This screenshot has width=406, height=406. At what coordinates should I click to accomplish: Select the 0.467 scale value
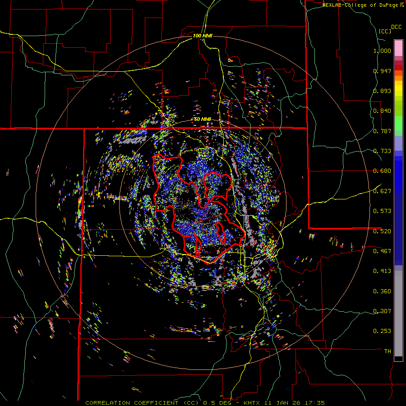click(x=382, y=251)
